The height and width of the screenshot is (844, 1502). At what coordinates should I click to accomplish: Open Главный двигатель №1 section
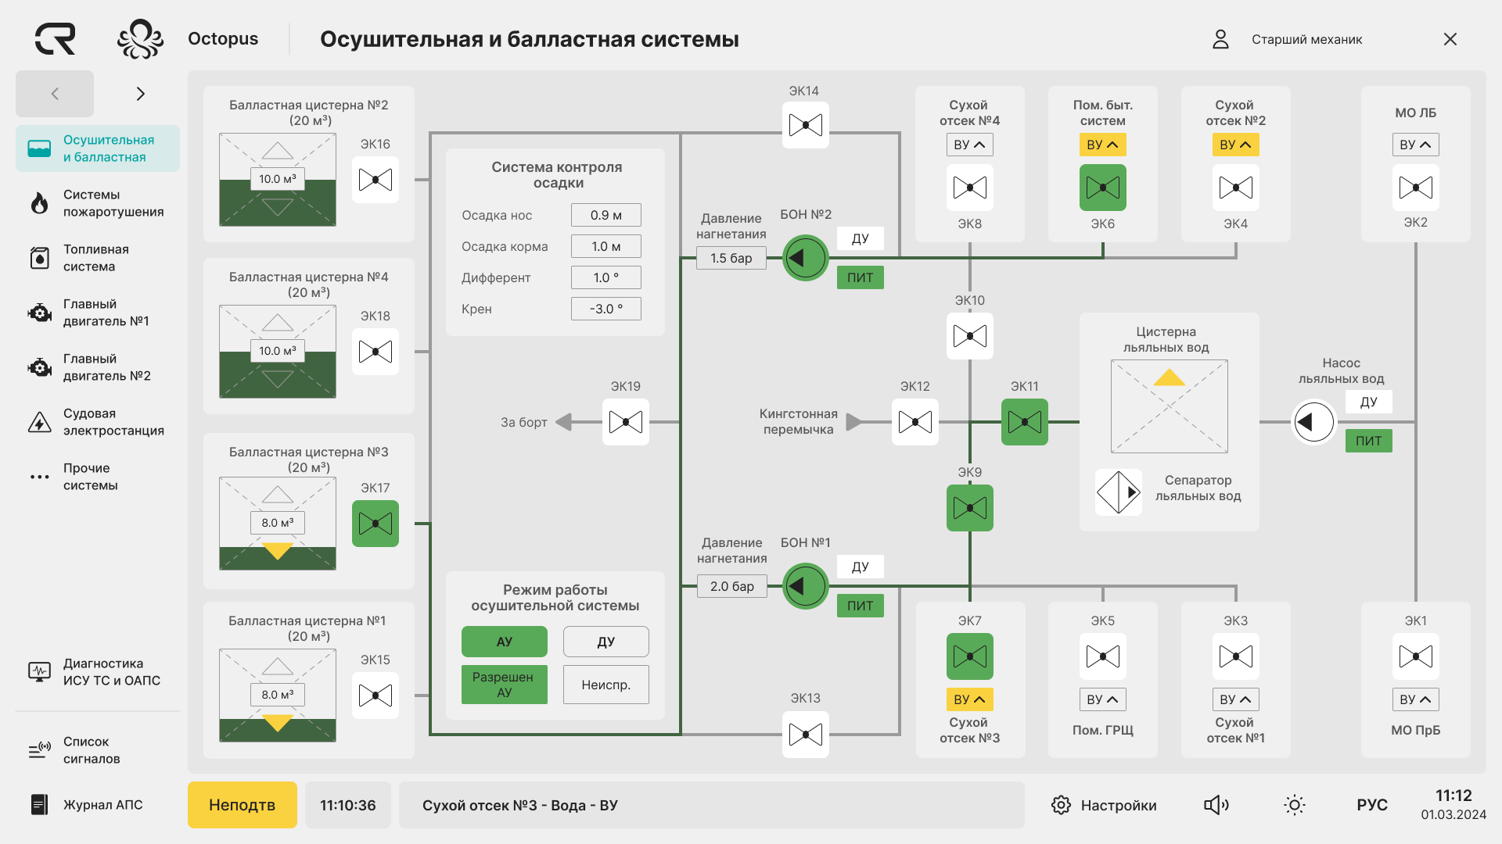click(98, 313)
